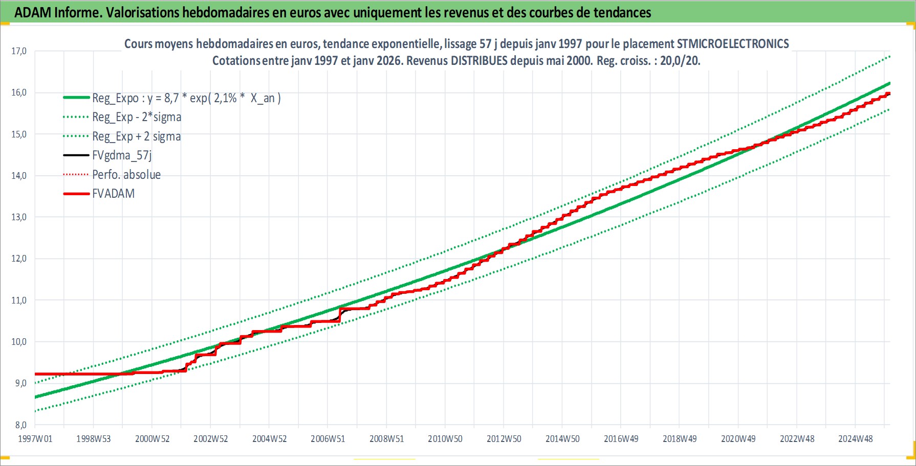The height and width of the screenshot is (466, 916).
Task: Click the chart title line mentioning STMICROELECTRONICS
Action: [456, 44]
